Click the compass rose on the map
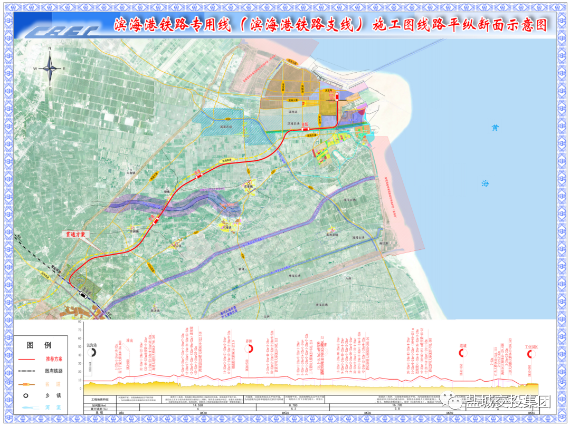 pos(50,69)
